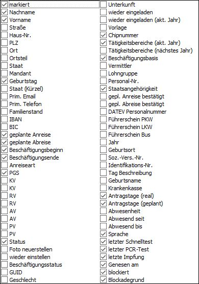This screenshot has width=199, height=284.
Task: Check the Führerschein LKW option
Action: click(x=103, y=127)
